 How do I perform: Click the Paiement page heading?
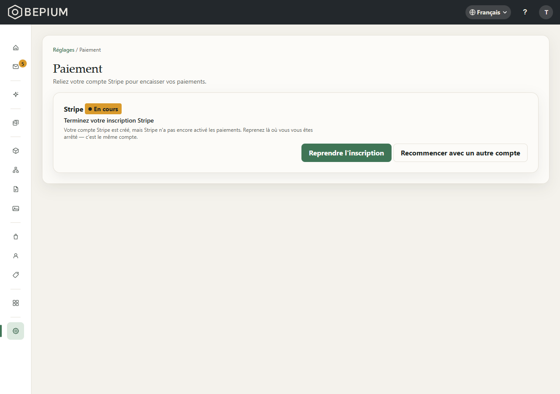pos(78,69)
